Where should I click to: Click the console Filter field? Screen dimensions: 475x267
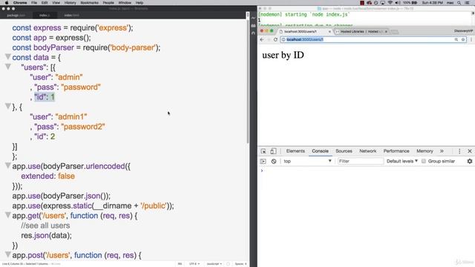(x=361, y=162)
